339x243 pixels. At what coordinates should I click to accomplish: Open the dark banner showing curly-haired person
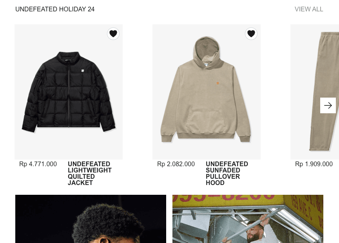pyautogui.click(x=91, y=219)
